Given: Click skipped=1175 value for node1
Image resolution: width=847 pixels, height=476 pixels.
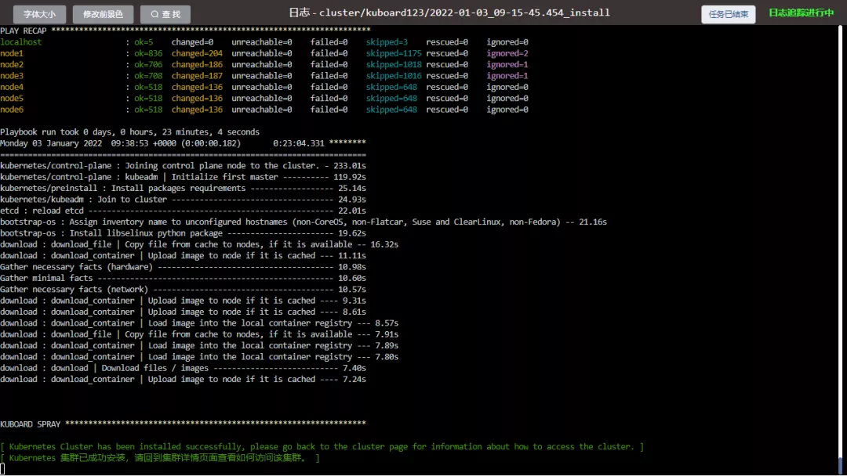Looking at the screenshot, I should point(393,53).
